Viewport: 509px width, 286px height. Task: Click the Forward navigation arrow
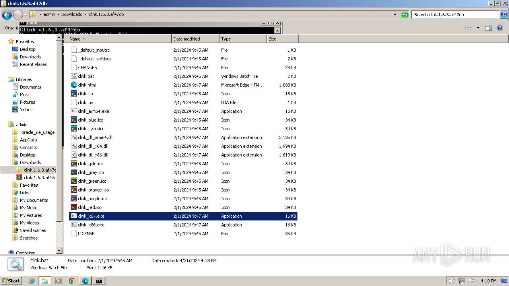click(x=18, y=15)
